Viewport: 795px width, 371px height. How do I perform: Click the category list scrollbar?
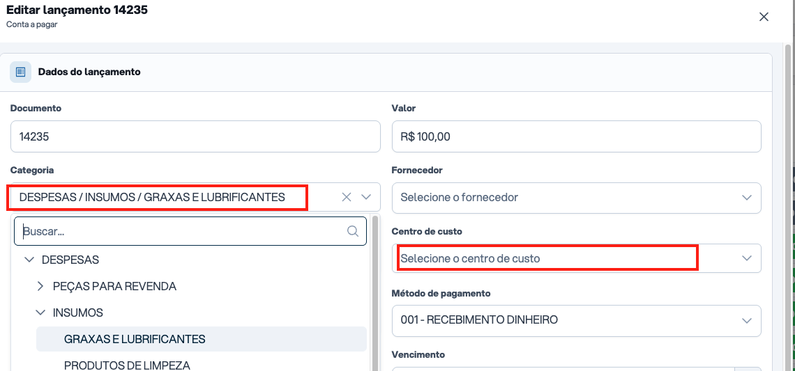click(375, 293)
